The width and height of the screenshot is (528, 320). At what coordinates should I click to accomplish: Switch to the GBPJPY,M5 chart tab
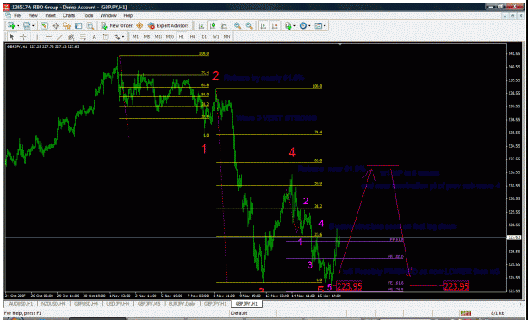[x=150, y=304]
